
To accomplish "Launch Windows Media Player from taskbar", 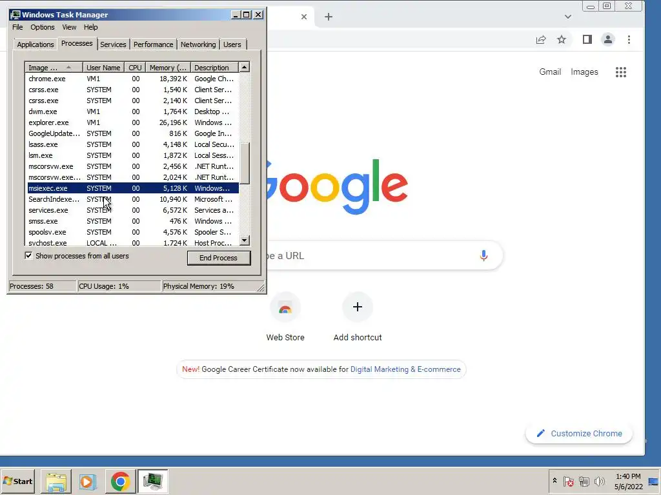I will point(88,481).
